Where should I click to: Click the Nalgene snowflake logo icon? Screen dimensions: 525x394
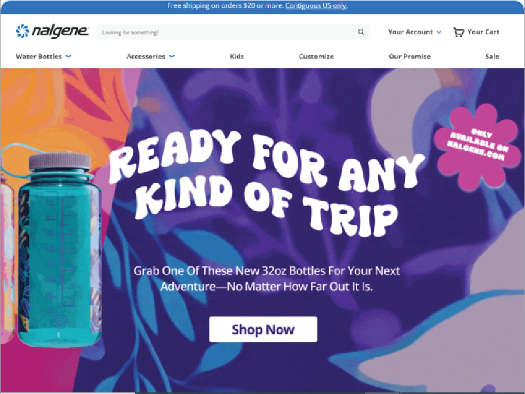[23, 31]
